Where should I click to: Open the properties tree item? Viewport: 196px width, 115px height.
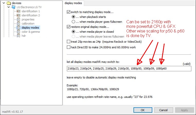28,19
